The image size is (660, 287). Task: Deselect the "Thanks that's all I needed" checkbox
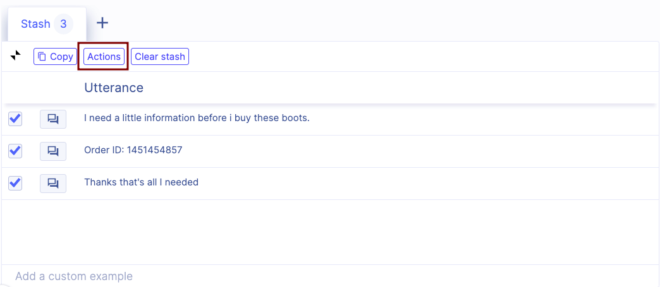(x=15, y=183)
